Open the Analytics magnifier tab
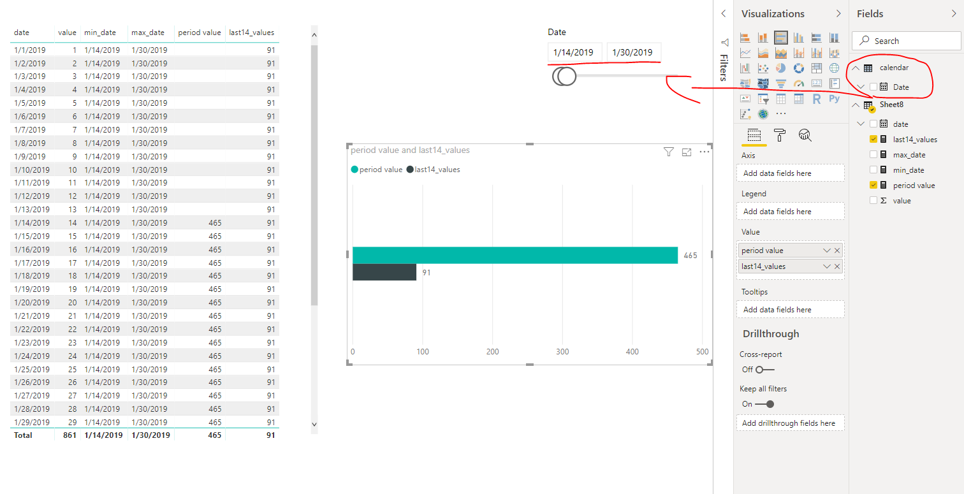The width and height of the screenshot is (964, 494). [x=805, y=134]
